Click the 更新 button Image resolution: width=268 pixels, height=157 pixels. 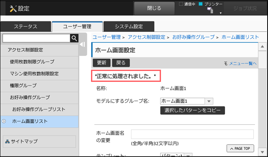tap(102, 63)
